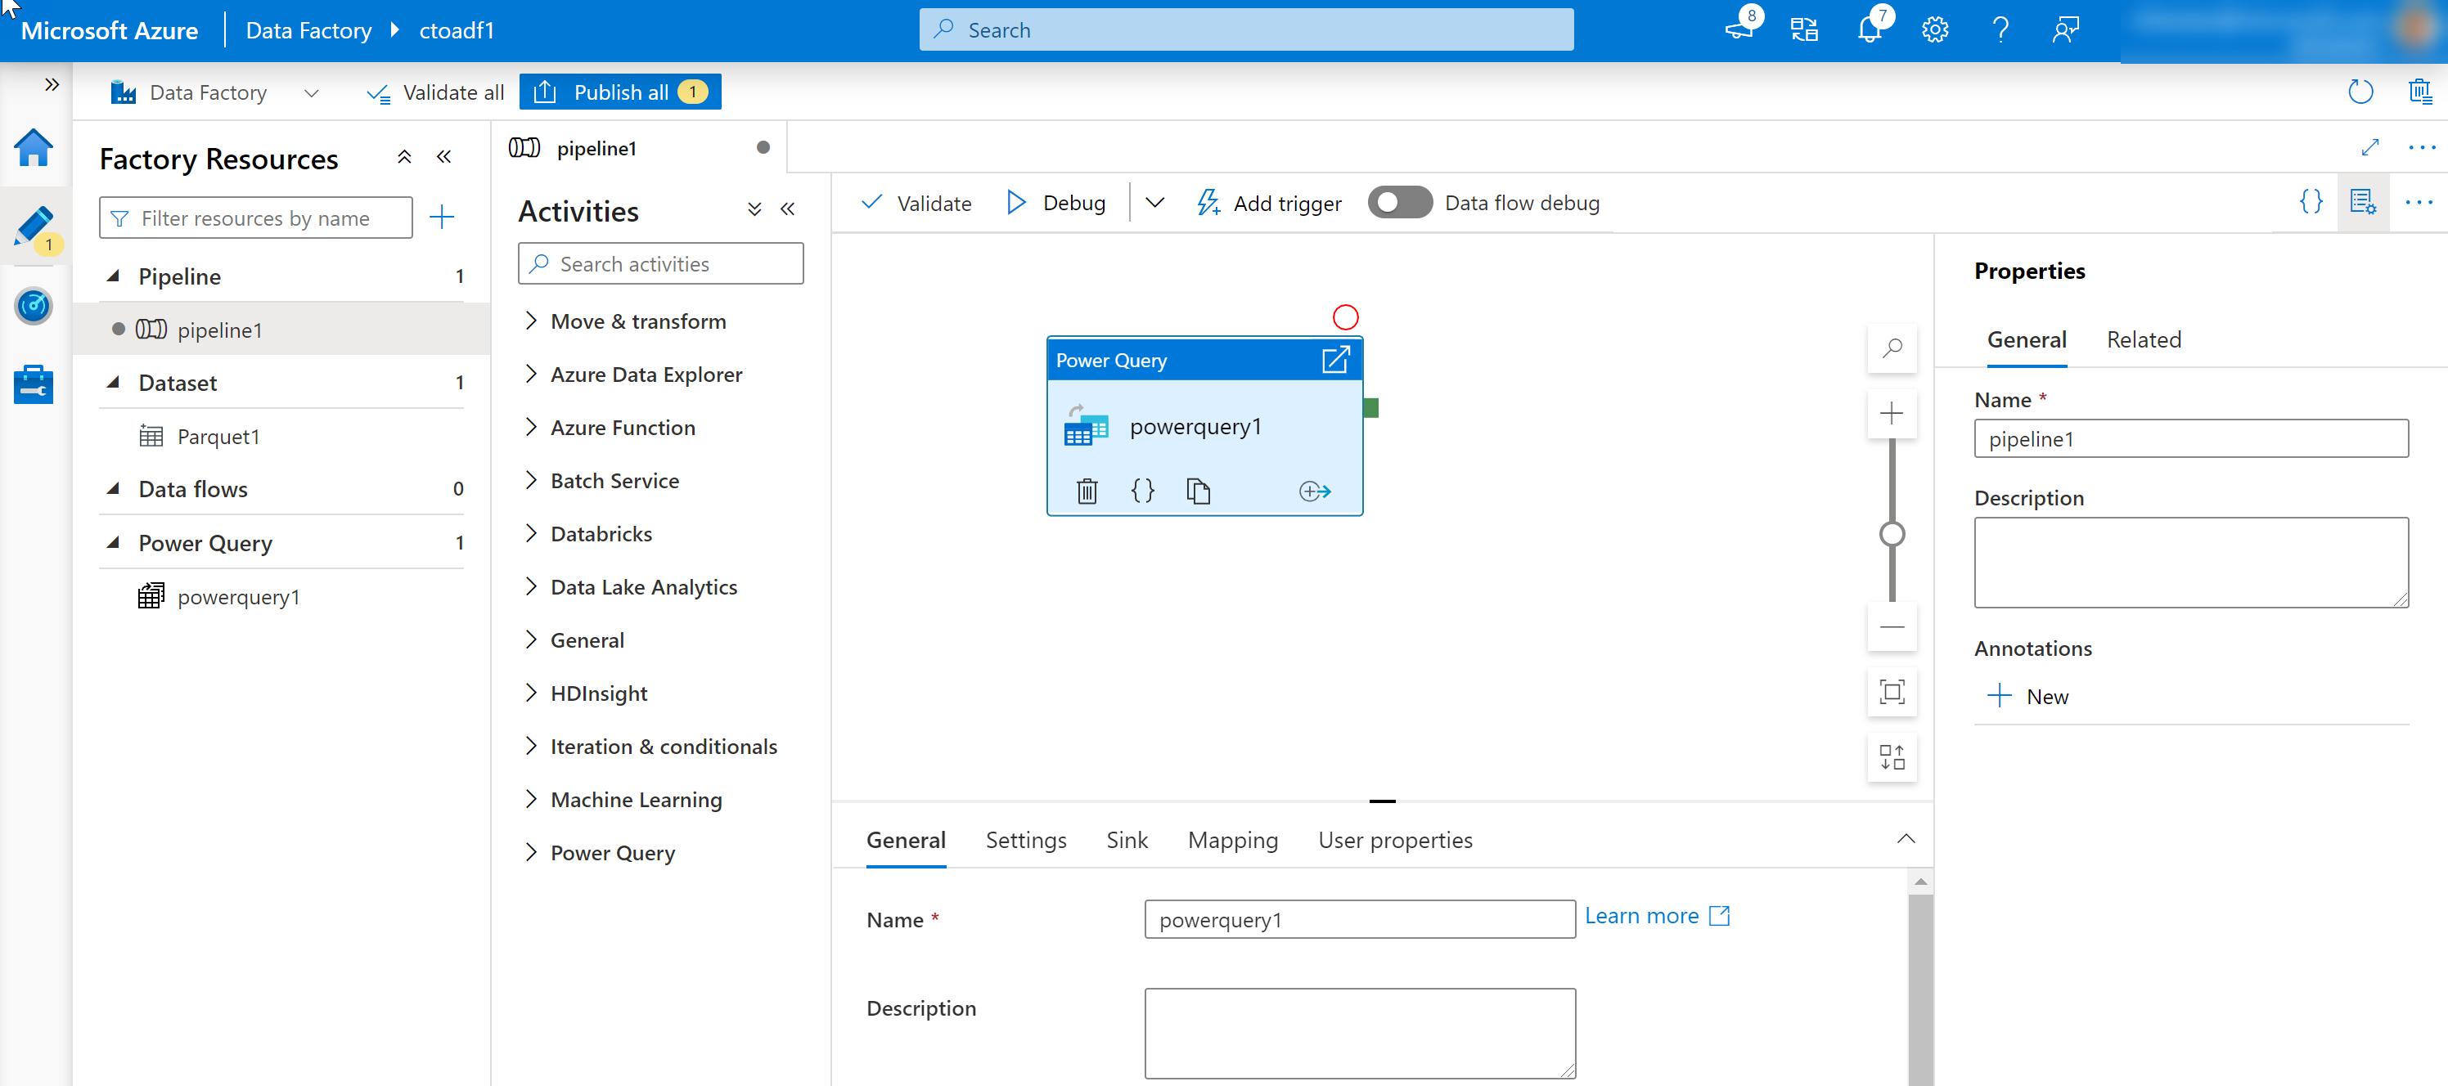The height and width of the screenshot is (1086, 2448).
Task: View activity code with braces icon on node
Action: tap(1142, 491)
